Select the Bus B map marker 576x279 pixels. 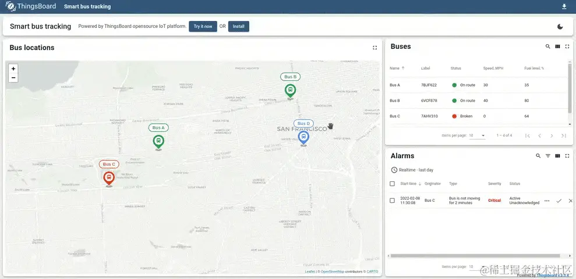pos(290,91)
